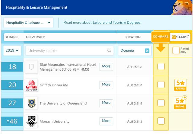This screenshot has width=193, height=134.
Task: Open the 2019 year dropdown
Action: coord(12,50)
